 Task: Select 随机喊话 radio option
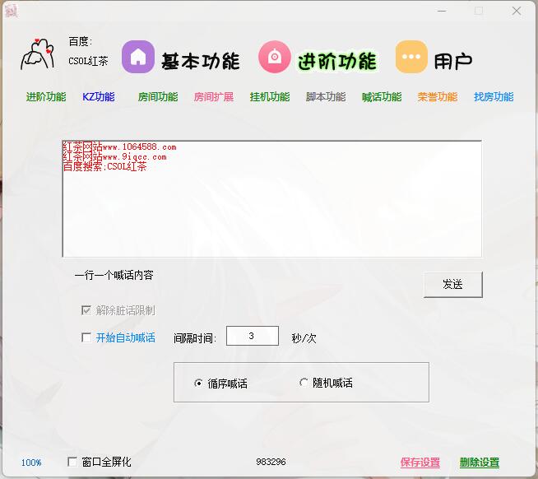pos(304,383)
